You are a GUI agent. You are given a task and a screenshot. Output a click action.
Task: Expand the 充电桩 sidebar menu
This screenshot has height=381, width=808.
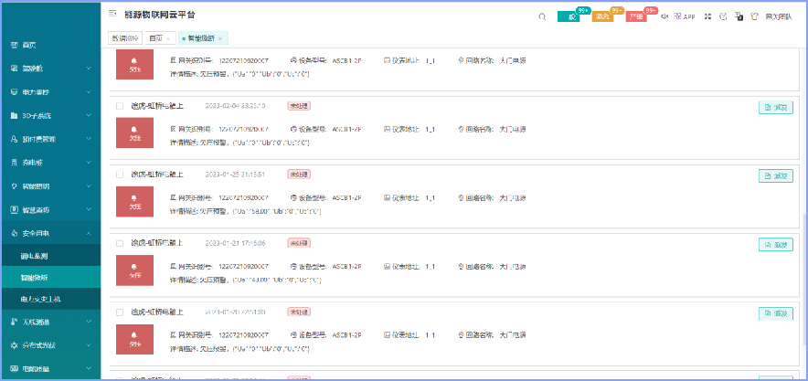50,163
